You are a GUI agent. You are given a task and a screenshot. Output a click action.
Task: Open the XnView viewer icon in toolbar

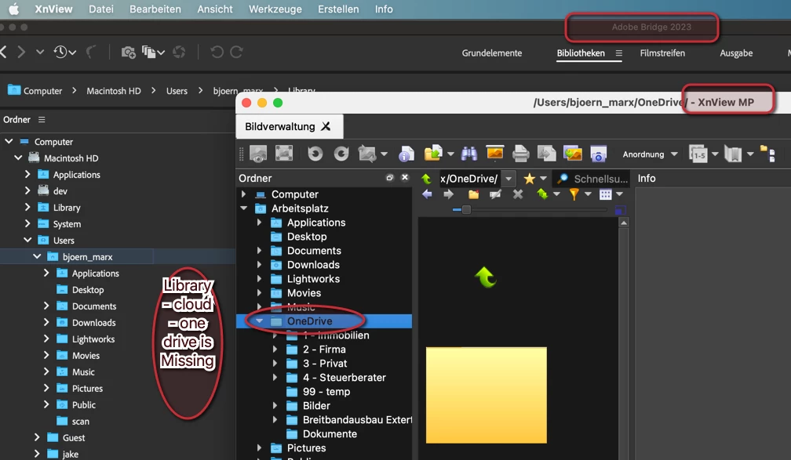click(258, 154)
